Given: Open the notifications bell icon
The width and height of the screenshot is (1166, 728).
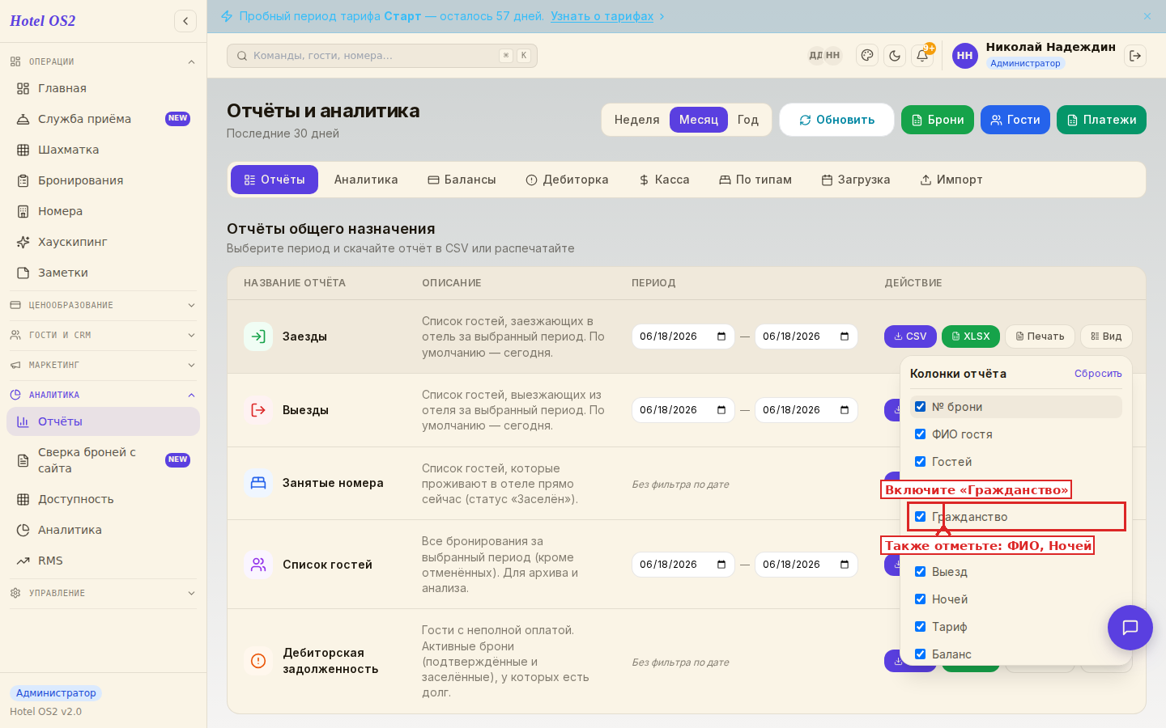Looking at the screenshot, I should (x=922, y=56).
